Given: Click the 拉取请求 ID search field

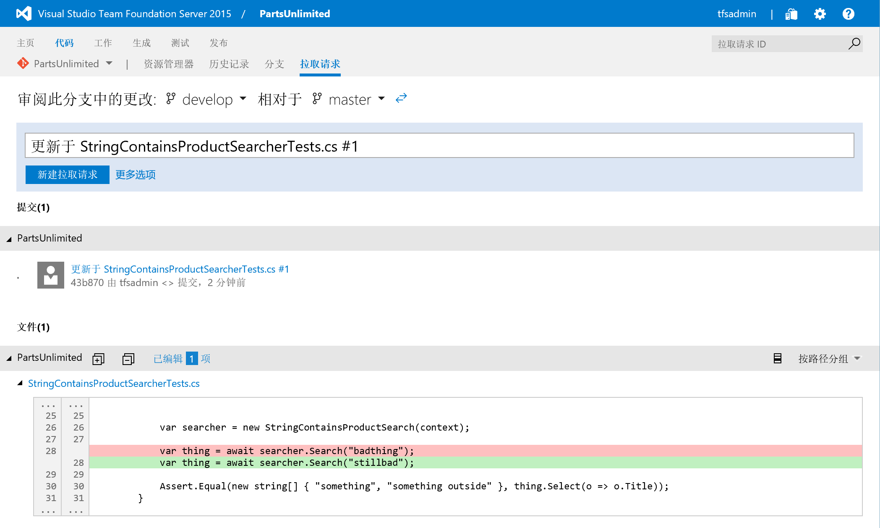Looking at the screenshot, I should tap(779, 44).
